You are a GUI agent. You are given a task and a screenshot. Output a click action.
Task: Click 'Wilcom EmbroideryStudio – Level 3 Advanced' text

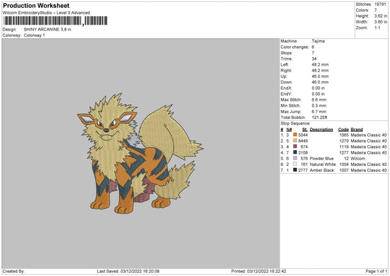click(x=46, y=13)
